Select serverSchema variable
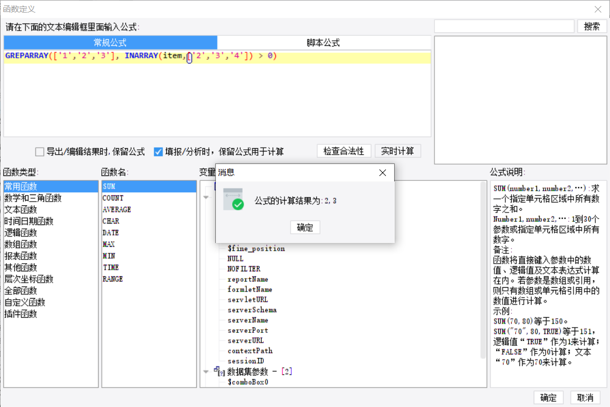The height and width of the screenshot is (407, 610). (x=252, y=310)
